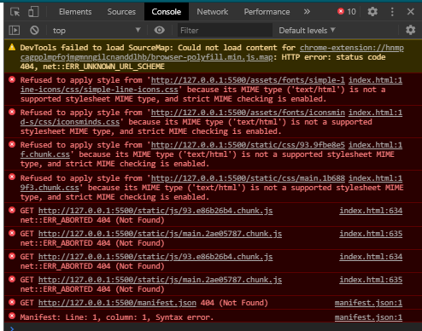Open the chrome-extension polyfill map link
The height and width of the screenshot is (331, 422).
212,52
